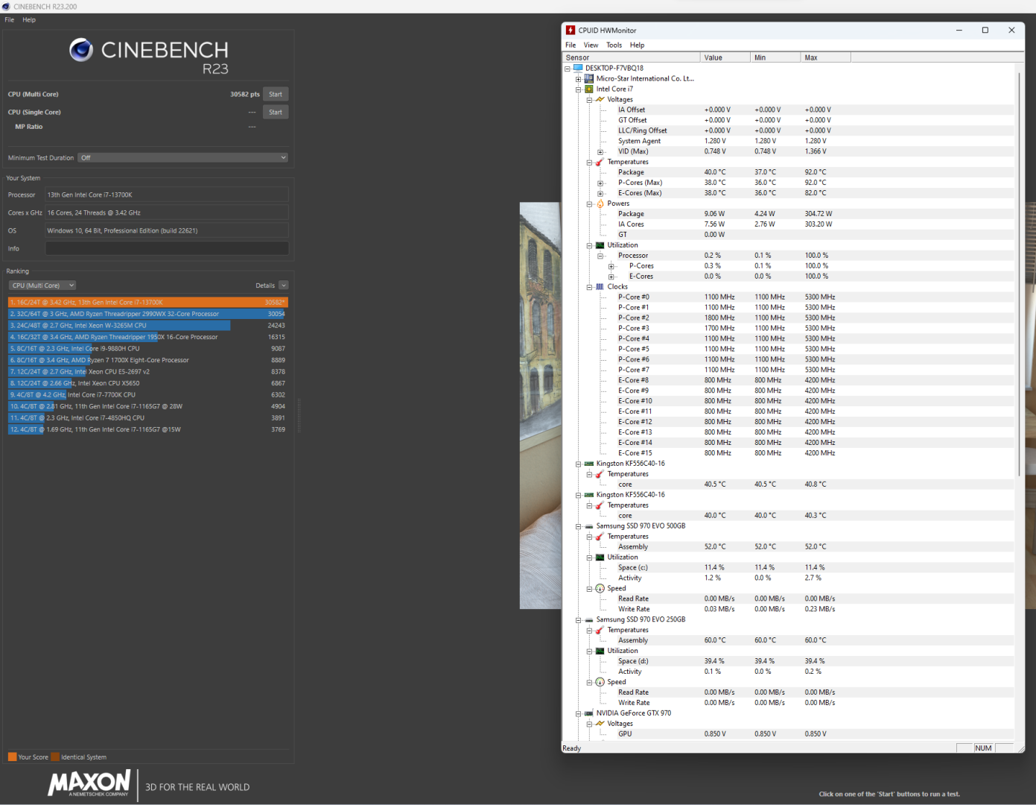The image size is (1036, 805).
Task: Click the Details dropdown arrow in Ranking
Action: (x=284, y=285)
